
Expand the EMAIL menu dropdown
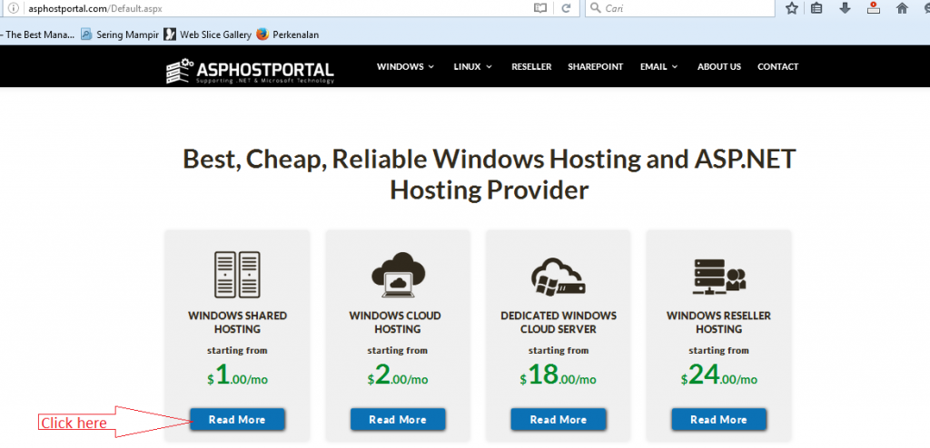coord(659,66)
